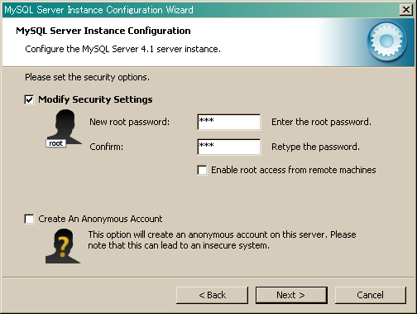Click Enable root access label text

pos(294,170)
